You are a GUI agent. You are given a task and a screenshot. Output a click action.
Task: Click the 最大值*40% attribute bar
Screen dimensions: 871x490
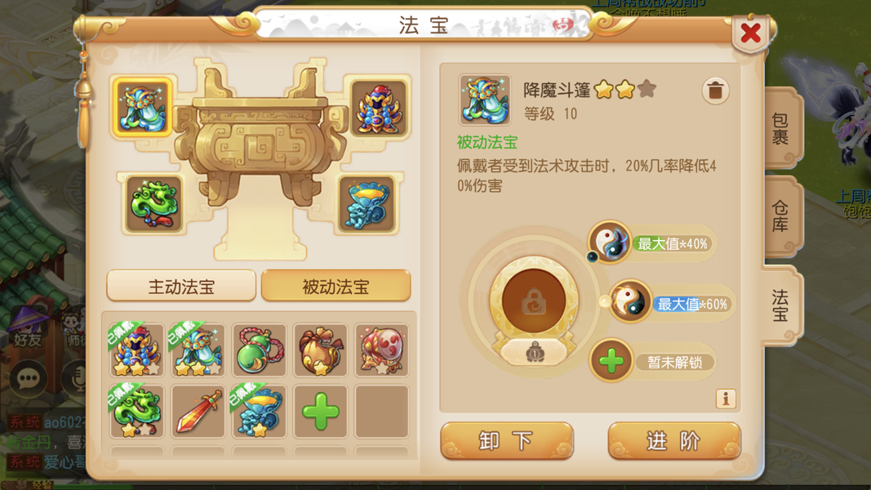point(673,243)
